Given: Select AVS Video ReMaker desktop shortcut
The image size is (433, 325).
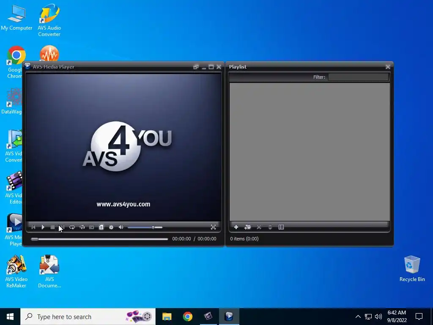Looking at the screenshot, I should point(16,272).
